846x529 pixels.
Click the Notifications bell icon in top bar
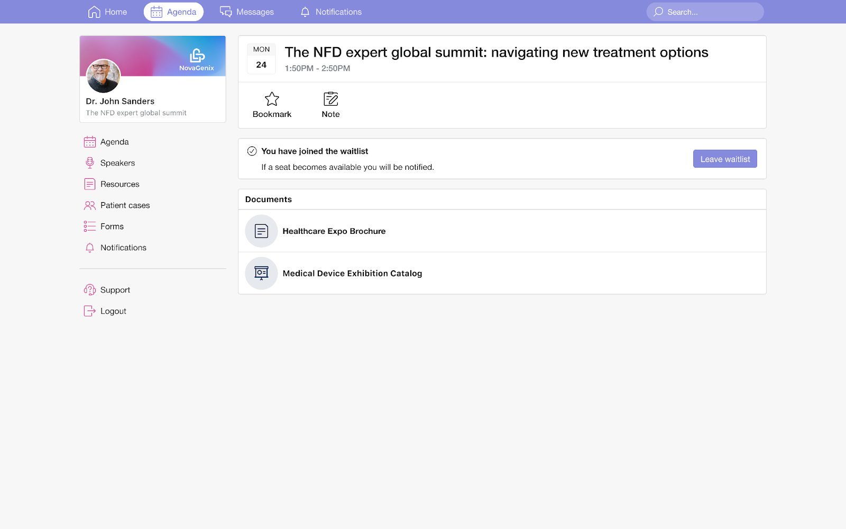click(x=305, y=12)
